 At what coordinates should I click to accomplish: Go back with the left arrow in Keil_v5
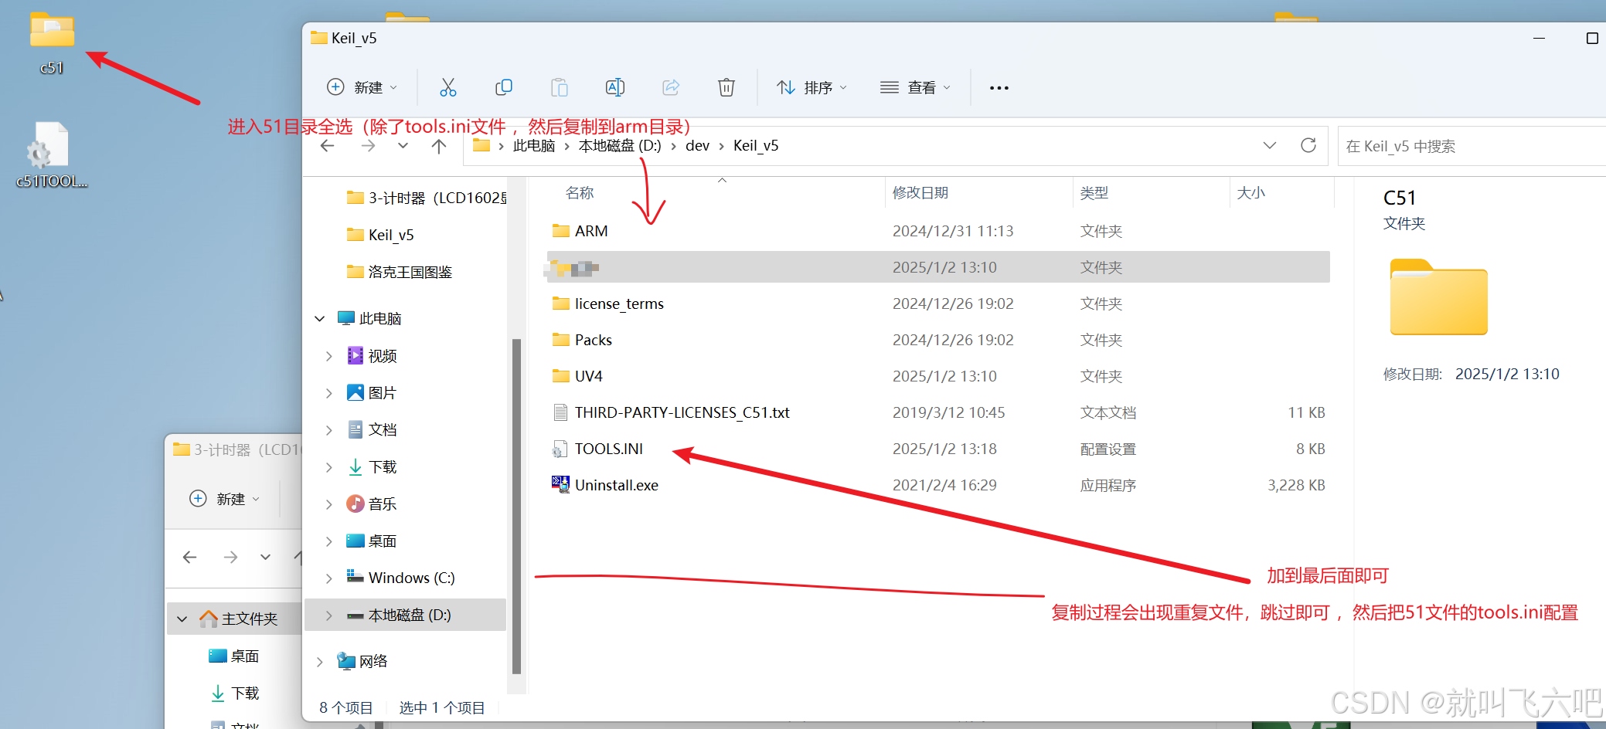click(x=328, y=146)
